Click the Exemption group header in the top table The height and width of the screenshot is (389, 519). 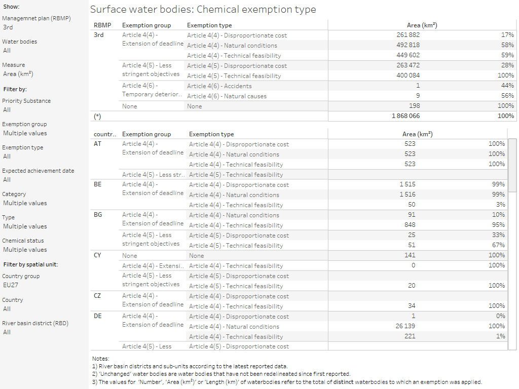point(146,25)
